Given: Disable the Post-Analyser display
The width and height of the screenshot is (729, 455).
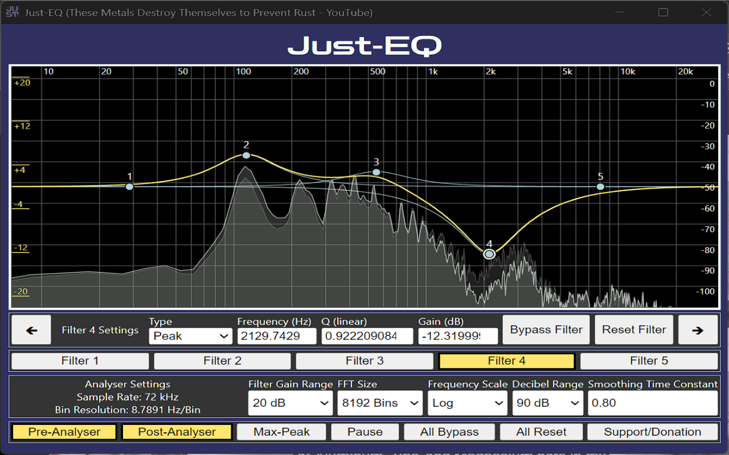Looking at the screenshot, I should pyautogui.click(x=177, y=432).
